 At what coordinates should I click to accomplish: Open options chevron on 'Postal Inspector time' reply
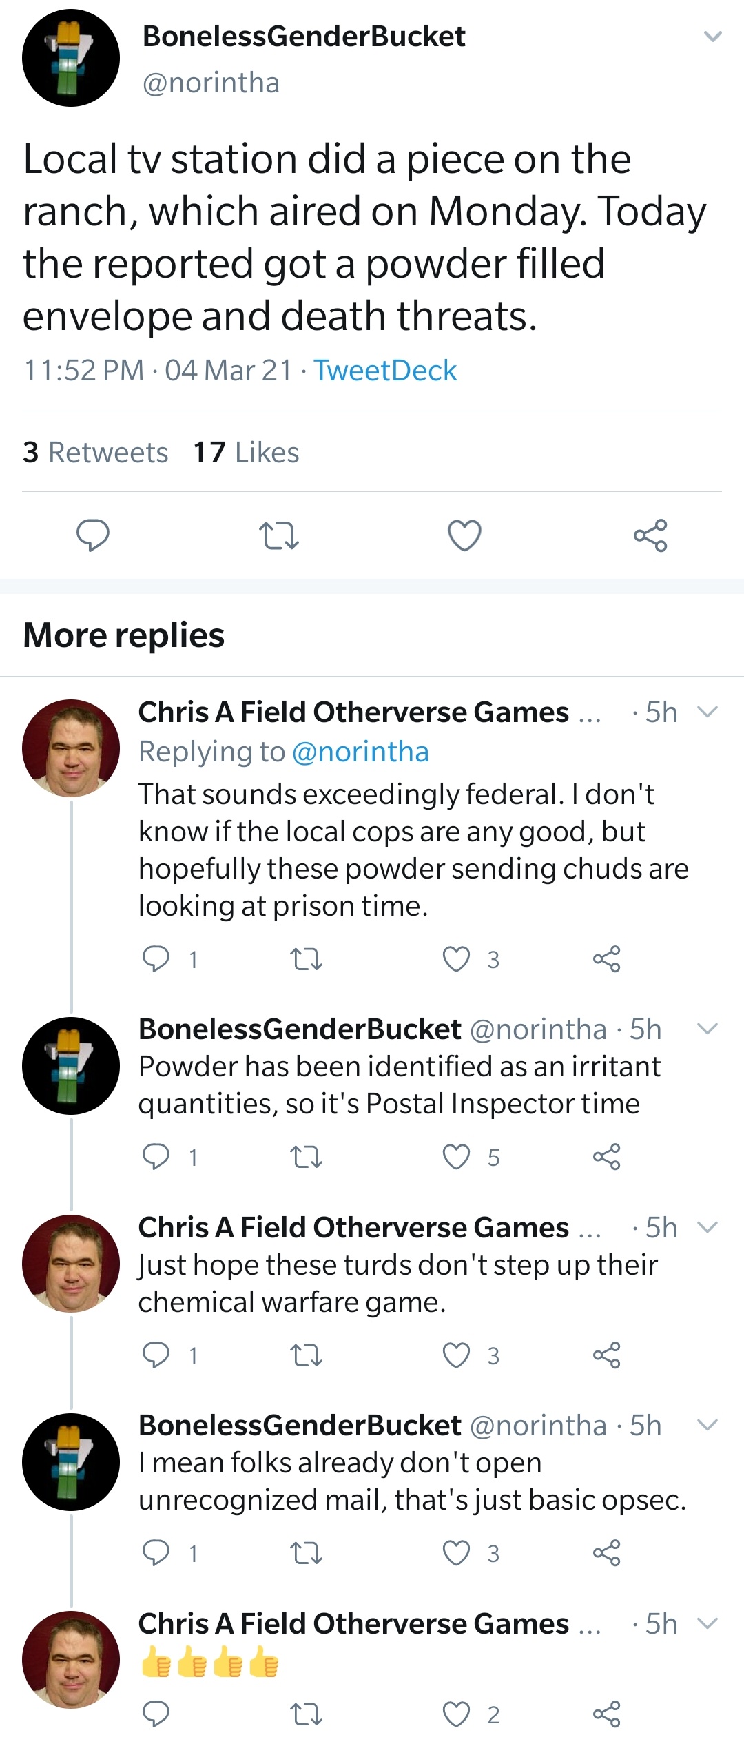(707, 1029)
